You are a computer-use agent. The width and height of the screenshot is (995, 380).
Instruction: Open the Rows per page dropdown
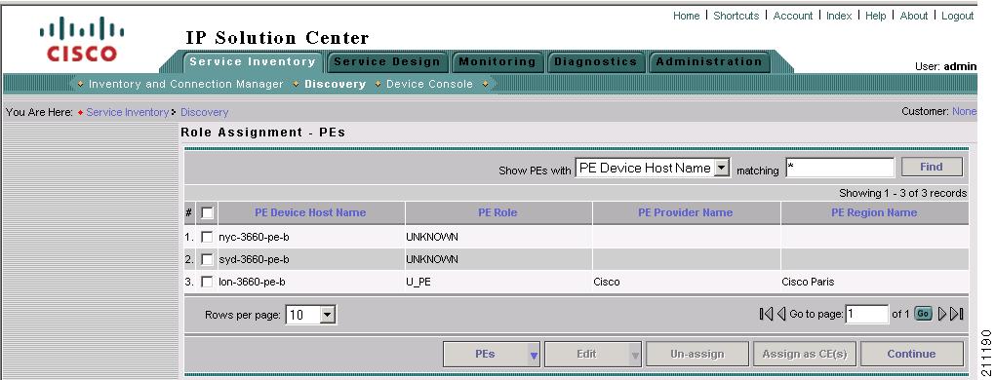click(x=311, y=315)
